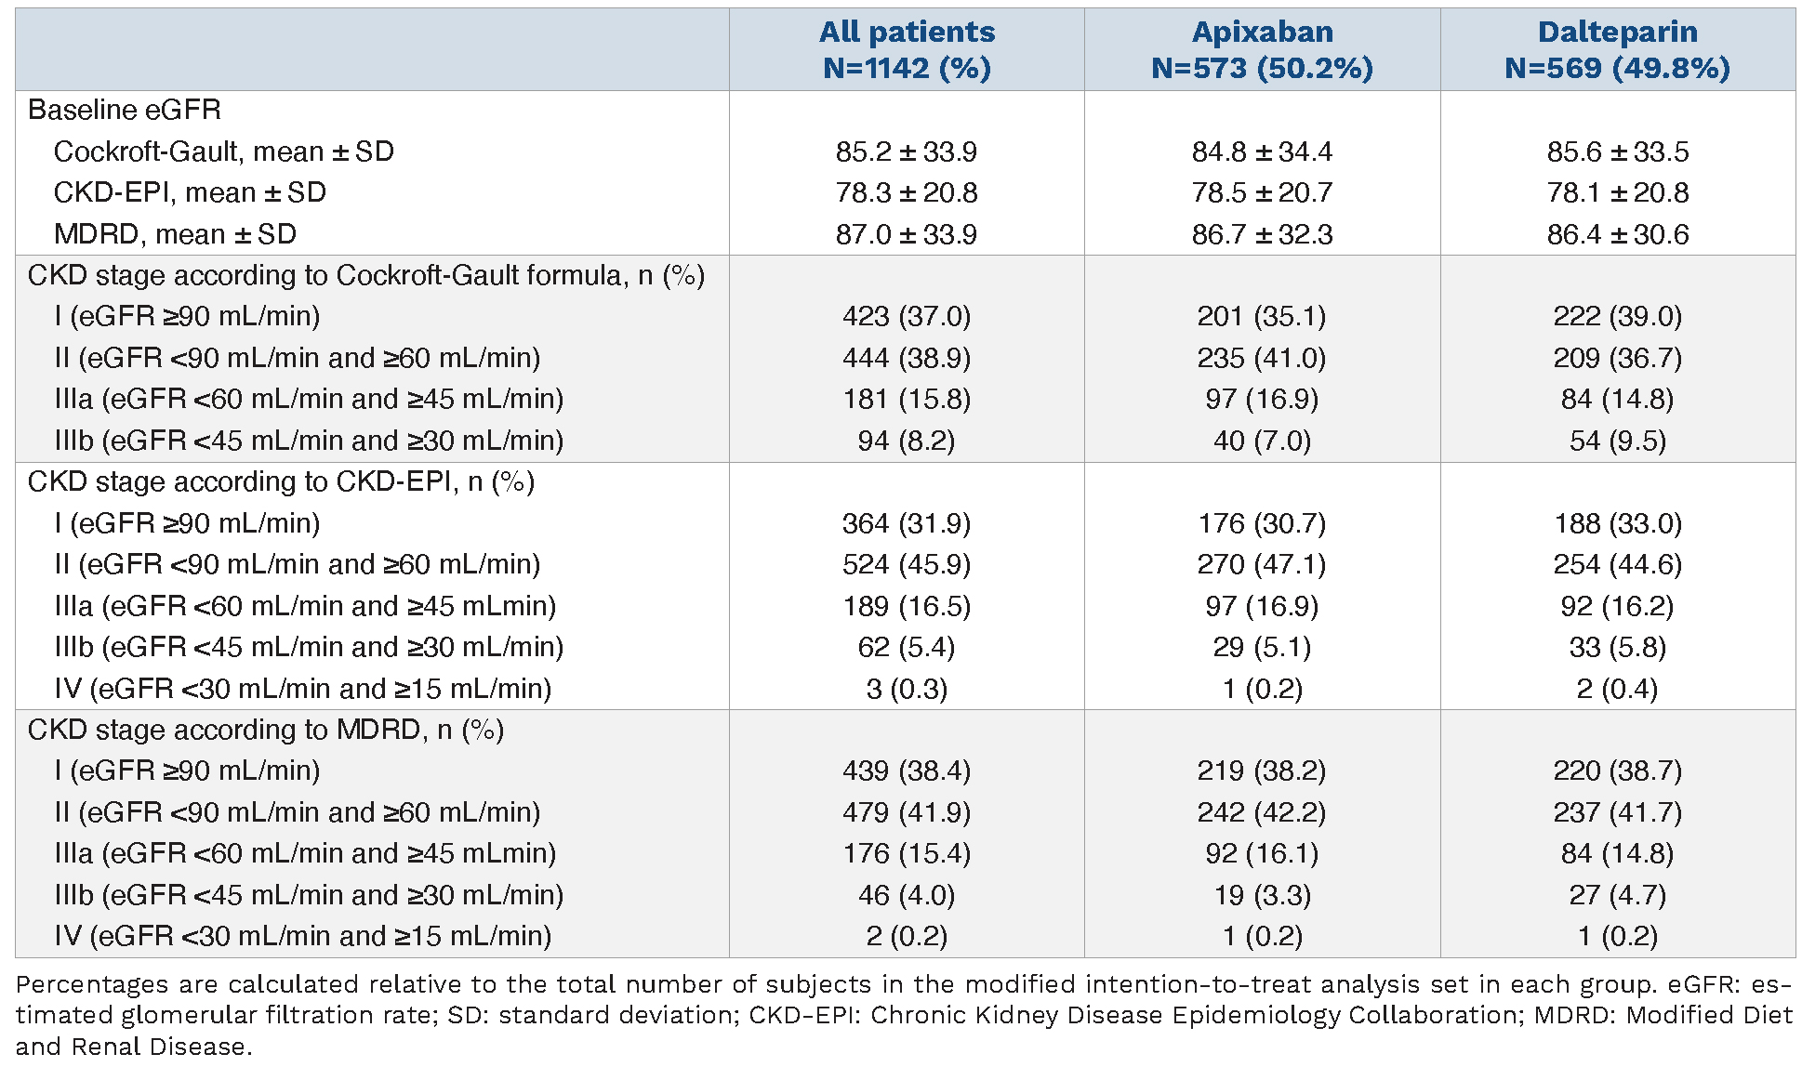Click the "Apixaban" column header
Image resolution: width=1802 pixels, height=1067 pixels.
coord(1262,49)
